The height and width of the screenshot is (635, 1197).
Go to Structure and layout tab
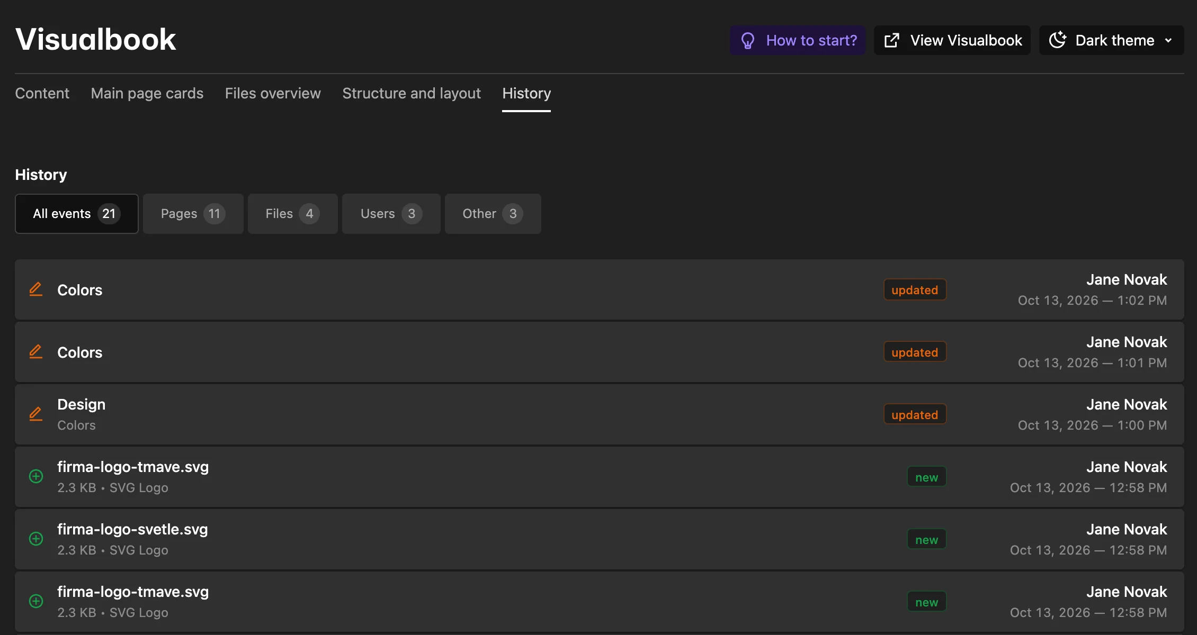pos(412,93)
